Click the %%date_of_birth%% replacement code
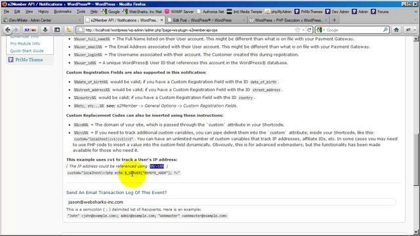The image size is (420, 236). 91,82
